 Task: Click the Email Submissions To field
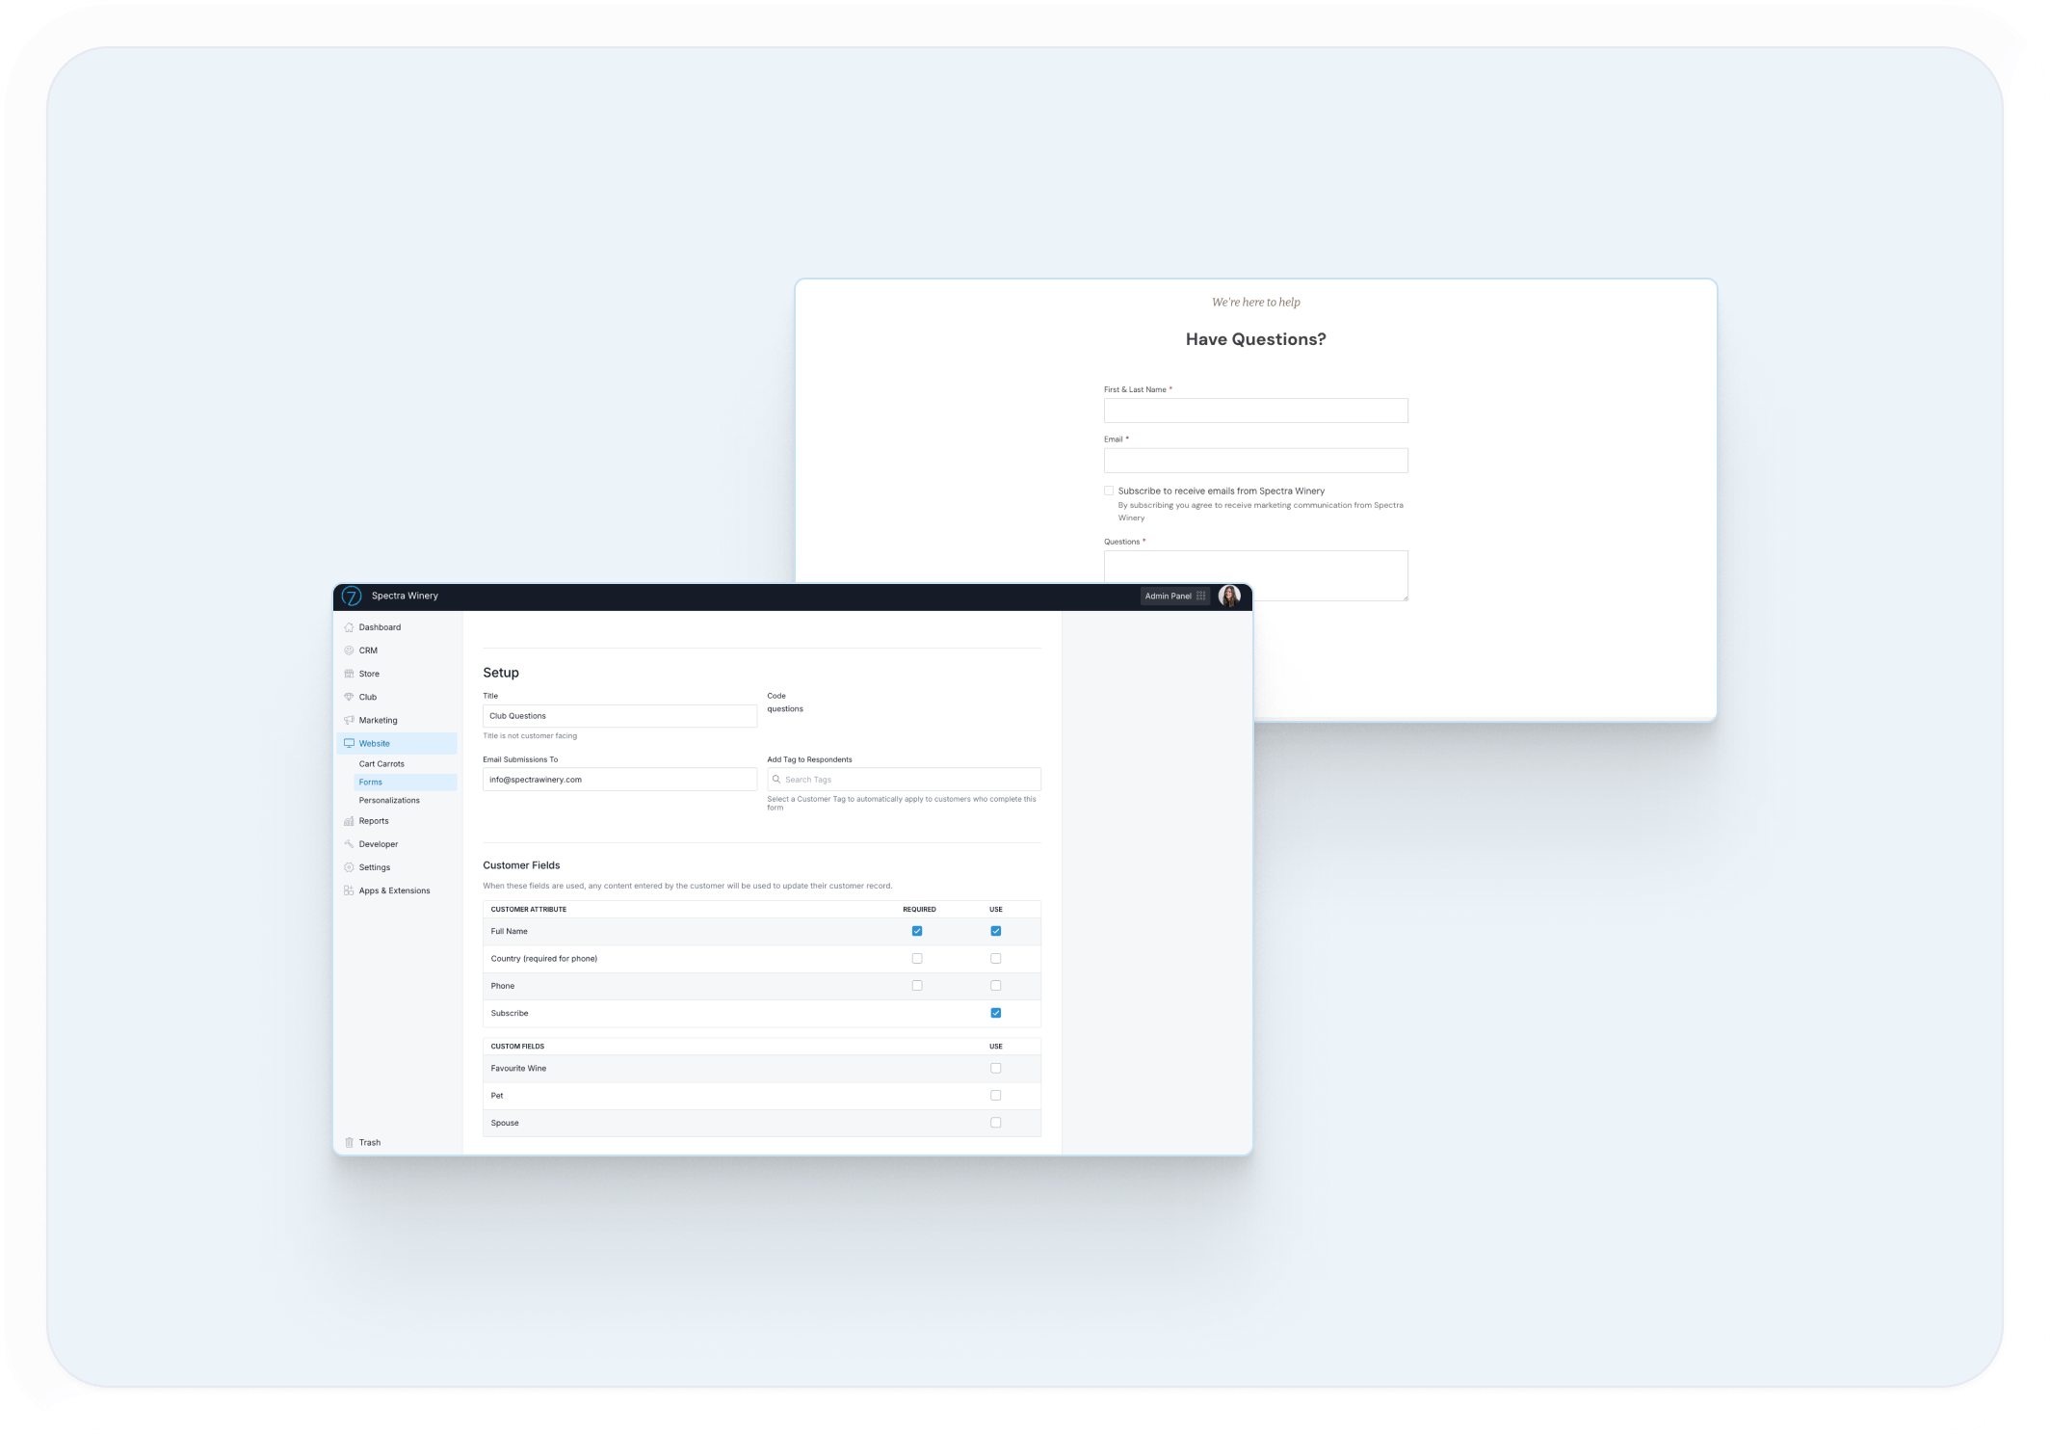tap(619, 780)
